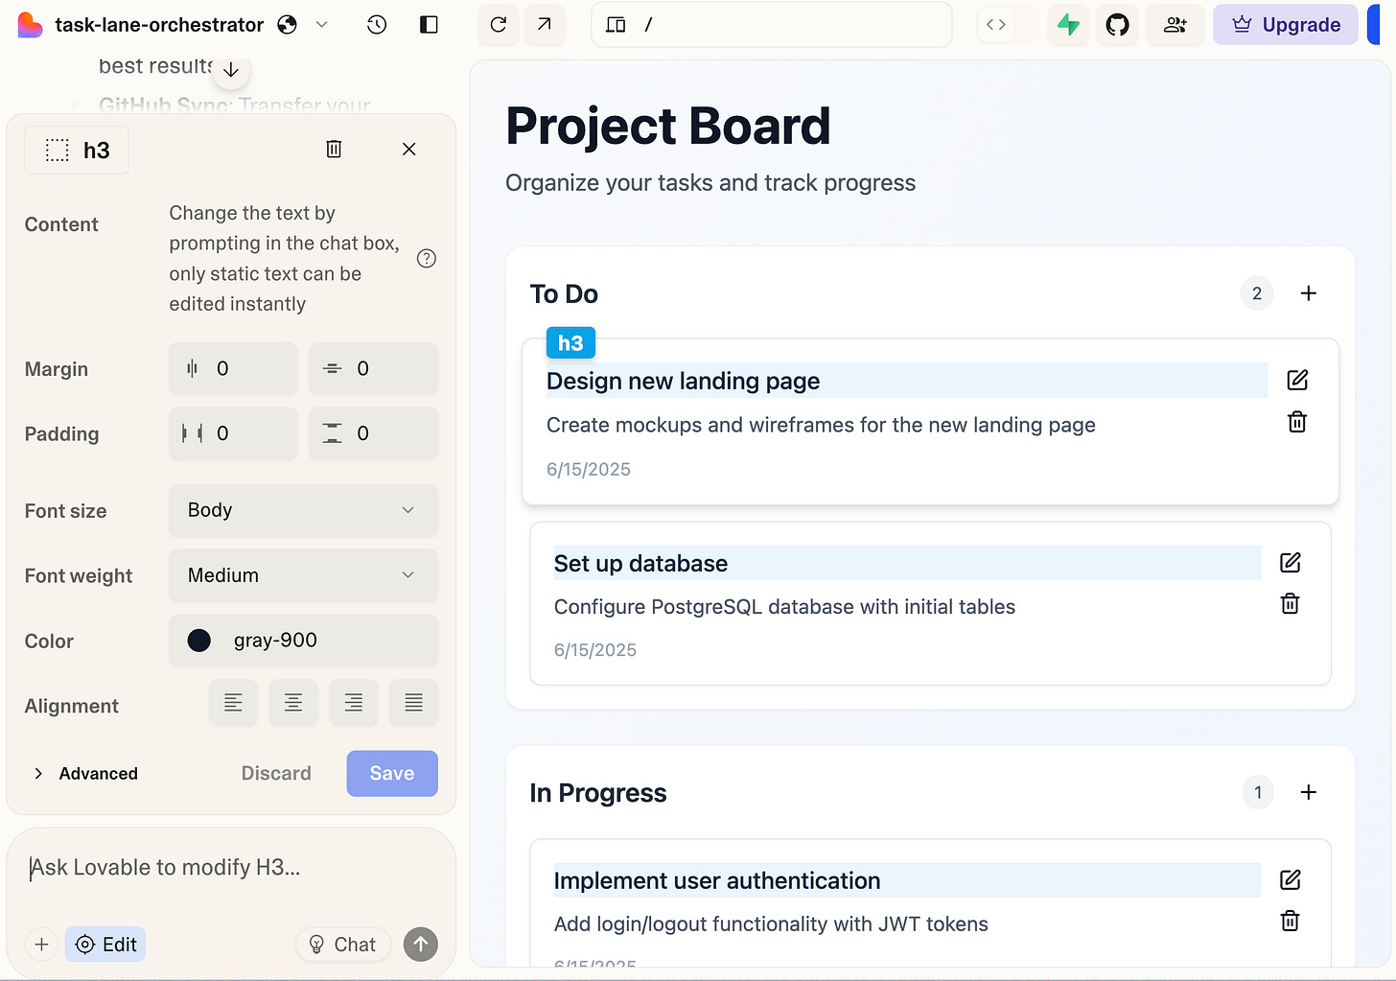
Task: Open GitHub sync icon
Action: click(x=1118, y=25)
